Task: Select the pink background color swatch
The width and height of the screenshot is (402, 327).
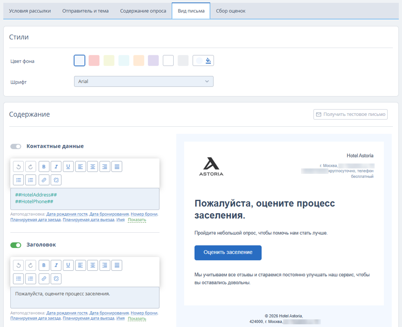Action: coord(94,61)
